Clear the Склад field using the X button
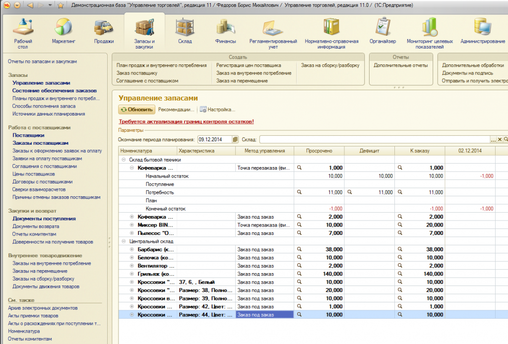This screenshot has height=344, width=508. point(500,139)
